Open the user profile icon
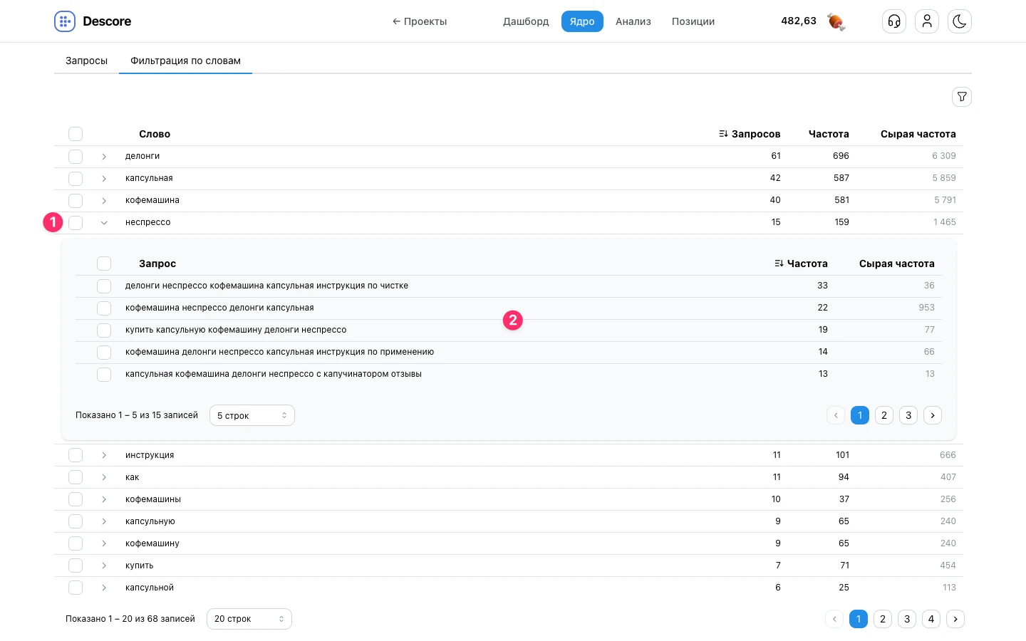The width and height of the screenshot is (1026, 641). [927, 21]
